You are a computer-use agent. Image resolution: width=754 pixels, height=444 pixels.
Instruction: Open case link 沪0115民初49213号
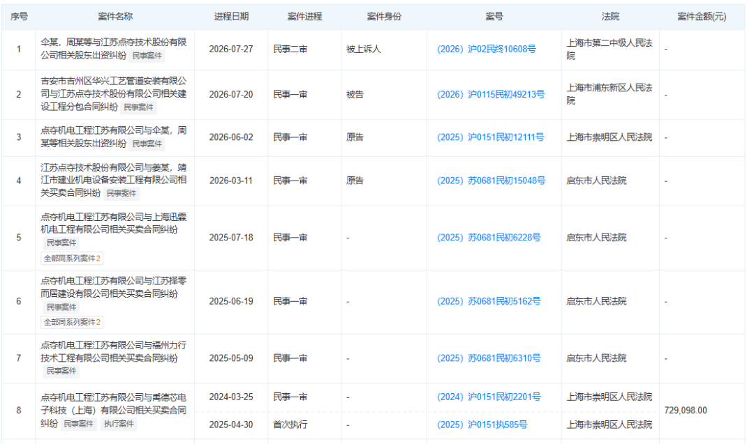(491, 95)
